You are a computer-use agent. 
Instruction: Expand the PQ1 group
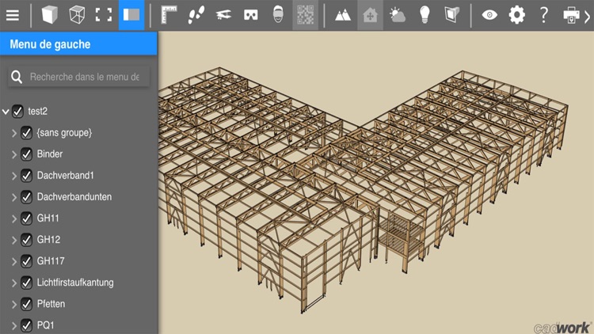pos(14,325)
